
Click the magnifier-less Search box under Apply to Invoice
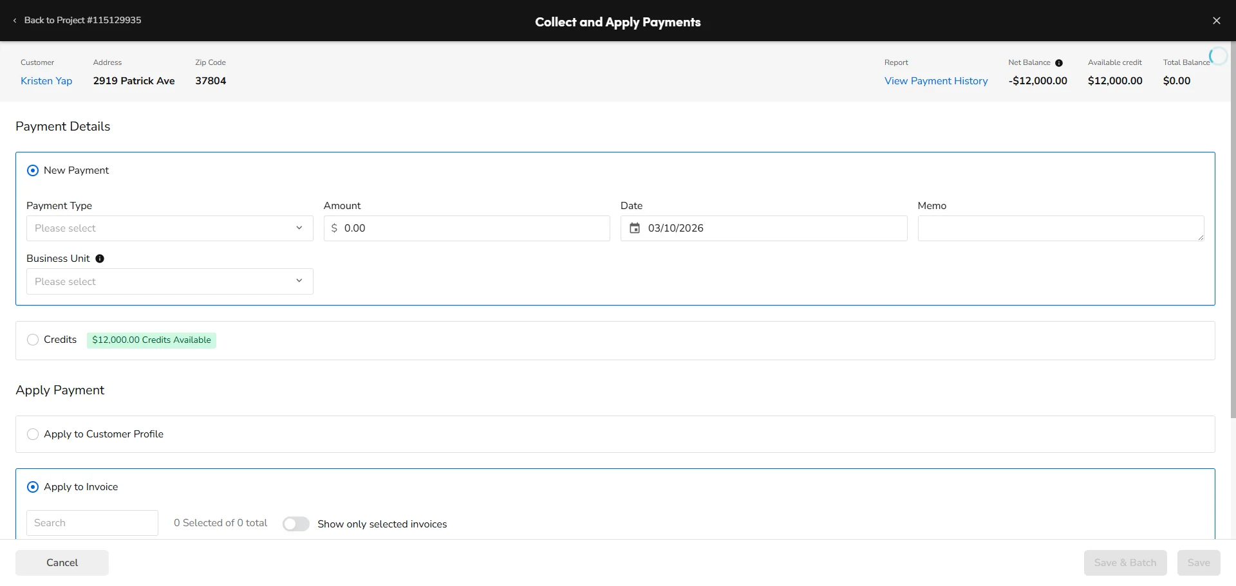pos(91,522)
